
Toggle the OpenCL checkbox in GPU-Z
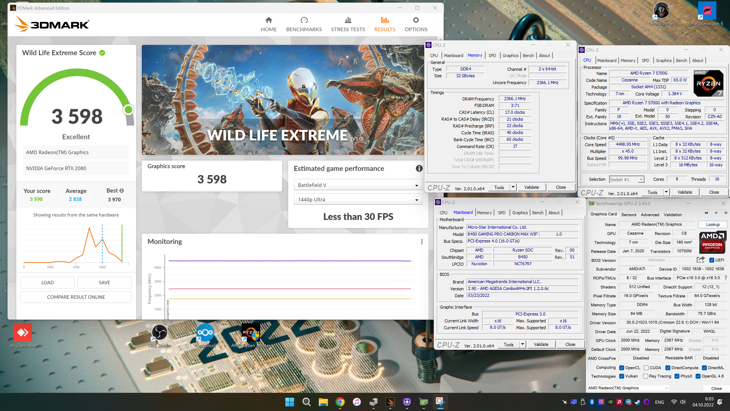pos(622,368)
